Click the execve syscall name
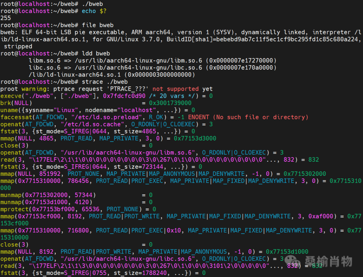363x277 pixels. point(11,96)
